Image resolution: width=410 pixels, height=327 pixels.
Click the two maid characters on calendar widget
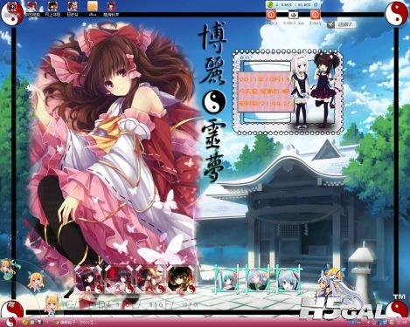pyautogui.click(x=316, y=90)
